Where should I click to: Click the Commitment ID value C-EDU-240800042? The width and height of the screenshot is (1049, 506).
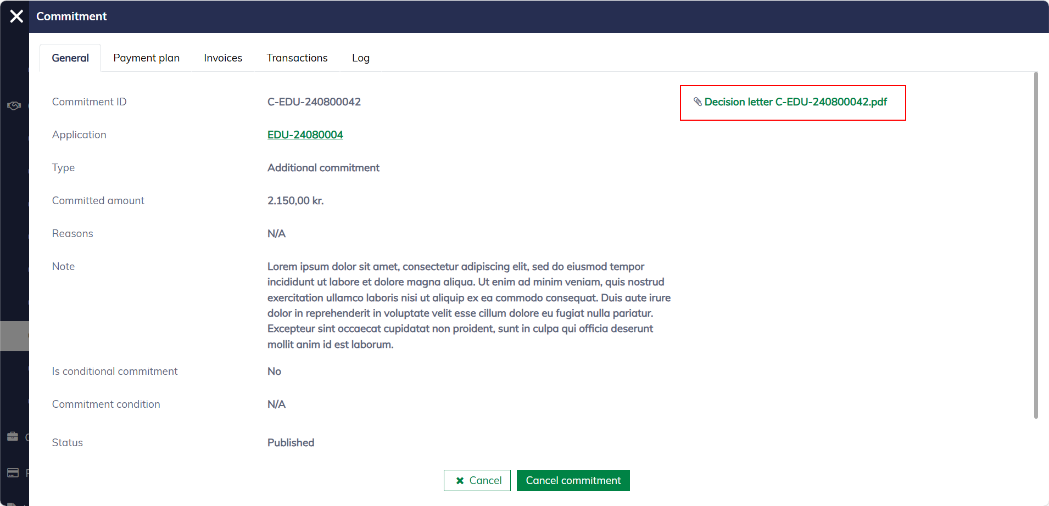(314, 102)
